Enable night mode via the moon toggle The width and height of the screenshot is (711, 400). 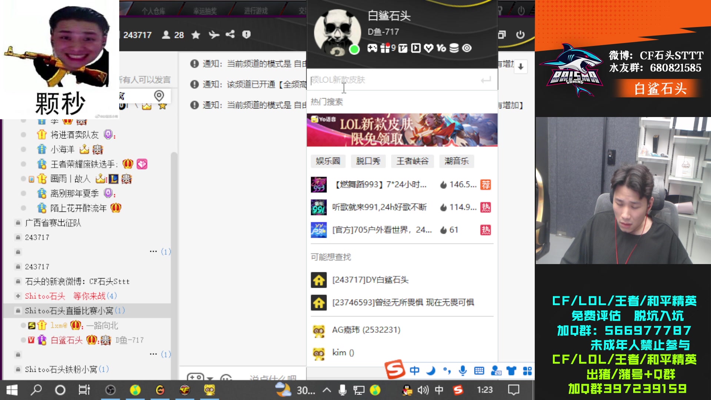(430, 370)
